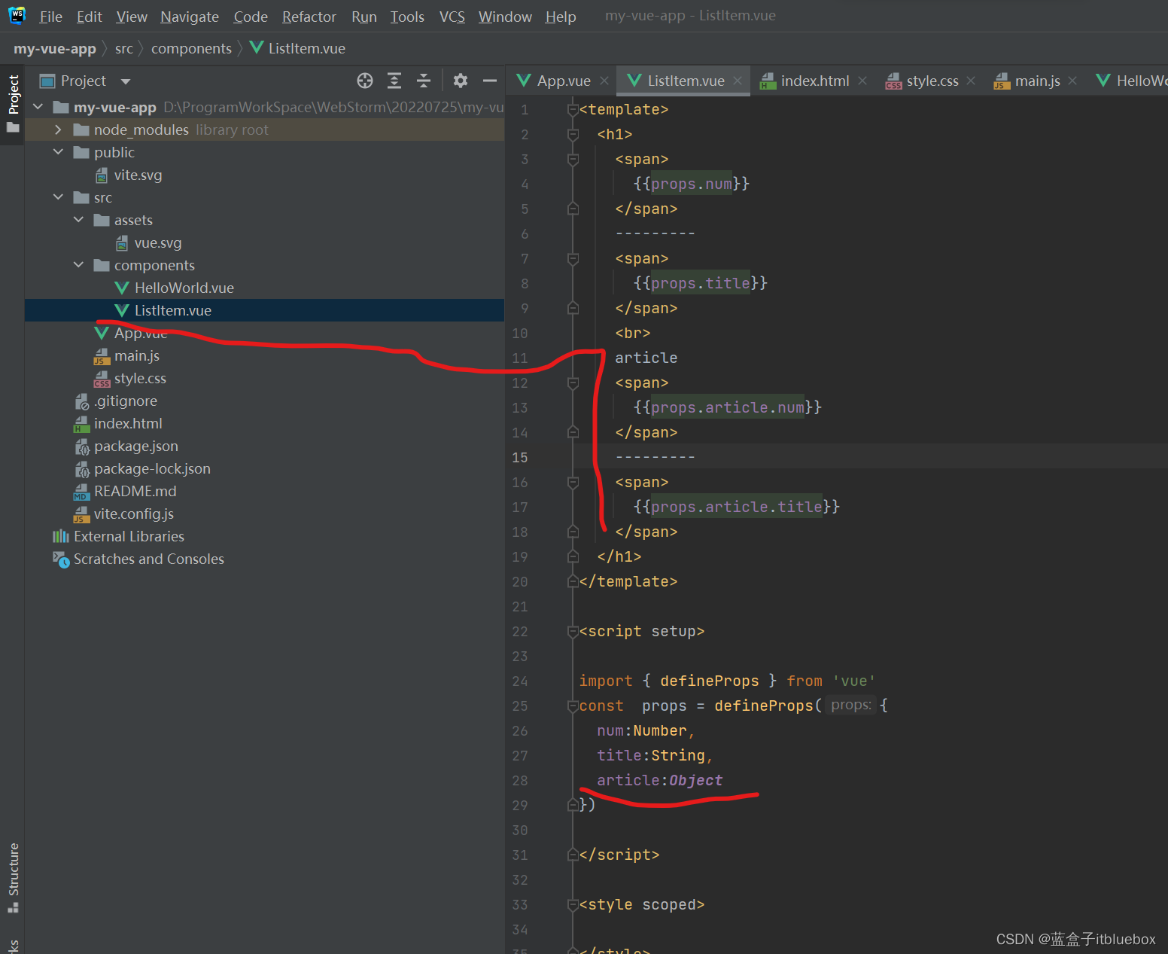The image size is (1168, 954).
Task: Select HelloWorld.vue in the project tree
Action: click(184, 288)
